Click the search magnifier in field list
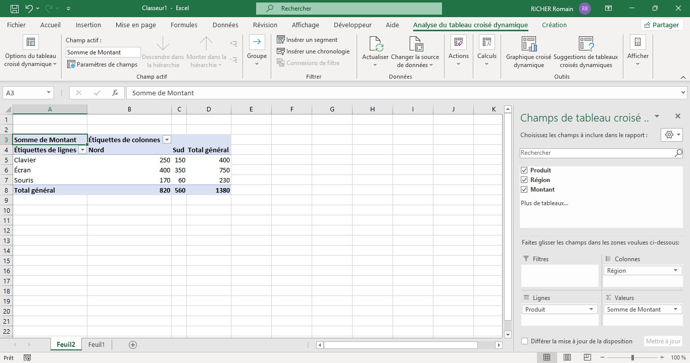690x363 pixels. tap(678, 153)
